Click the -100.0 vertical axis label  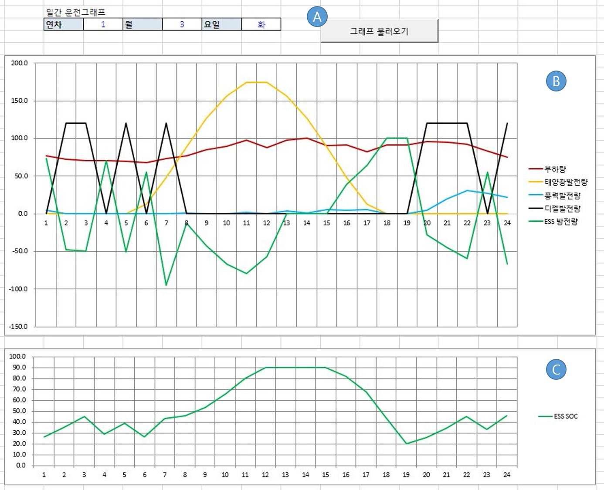coord(18,289)
